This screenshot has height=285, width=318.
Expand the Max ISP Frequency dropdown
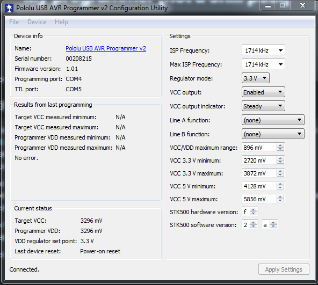(x=263, y=64)
